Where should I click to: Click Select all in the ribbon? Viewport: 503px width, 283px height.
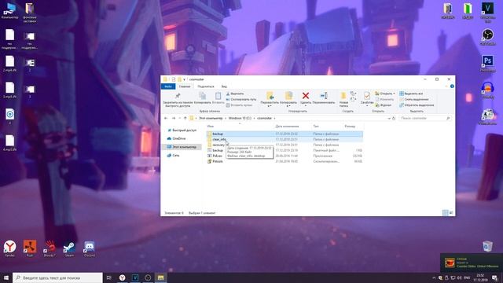[x=411, y=94]
